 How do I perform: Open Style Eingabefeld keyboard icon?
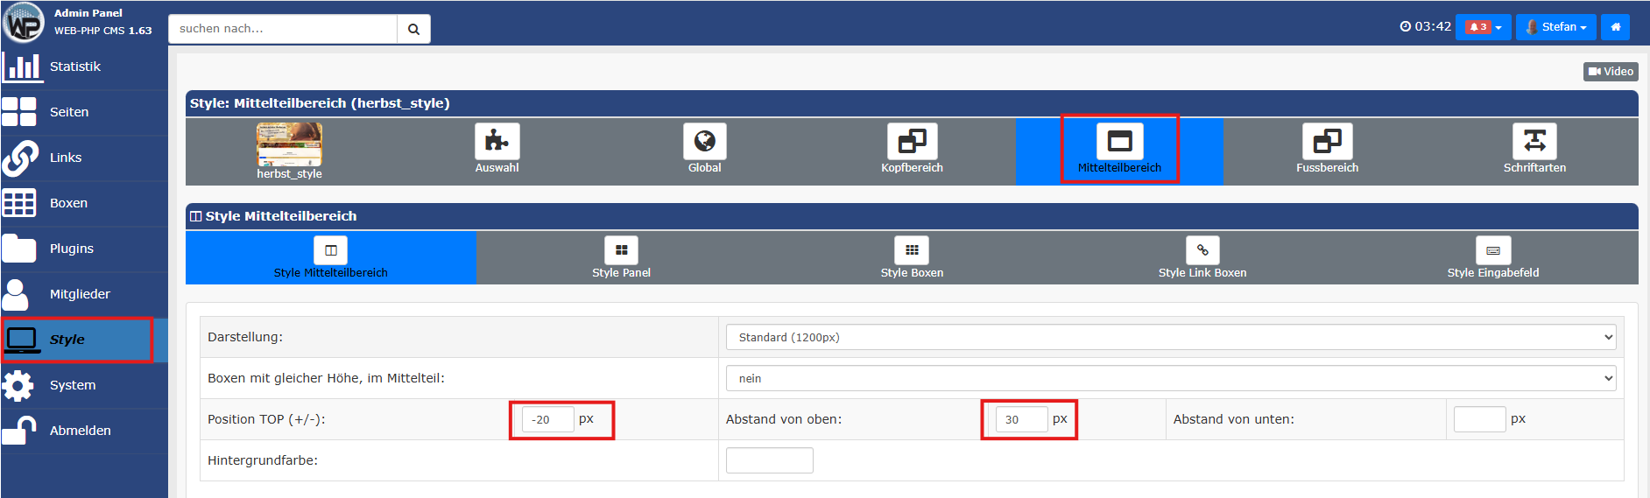1492,251
